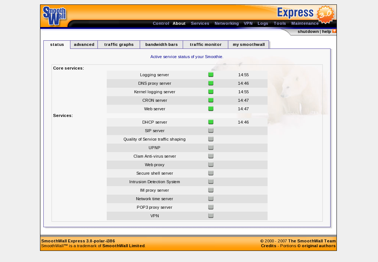Viewport: 378px width, 262px height.
Task: Click the Secure shell server label
Action: [x=155, y=174]
